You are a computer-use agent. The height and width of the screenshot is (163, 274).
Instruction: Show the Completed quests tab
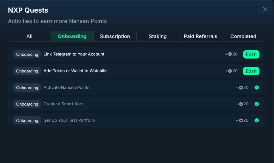click(243, 36)
